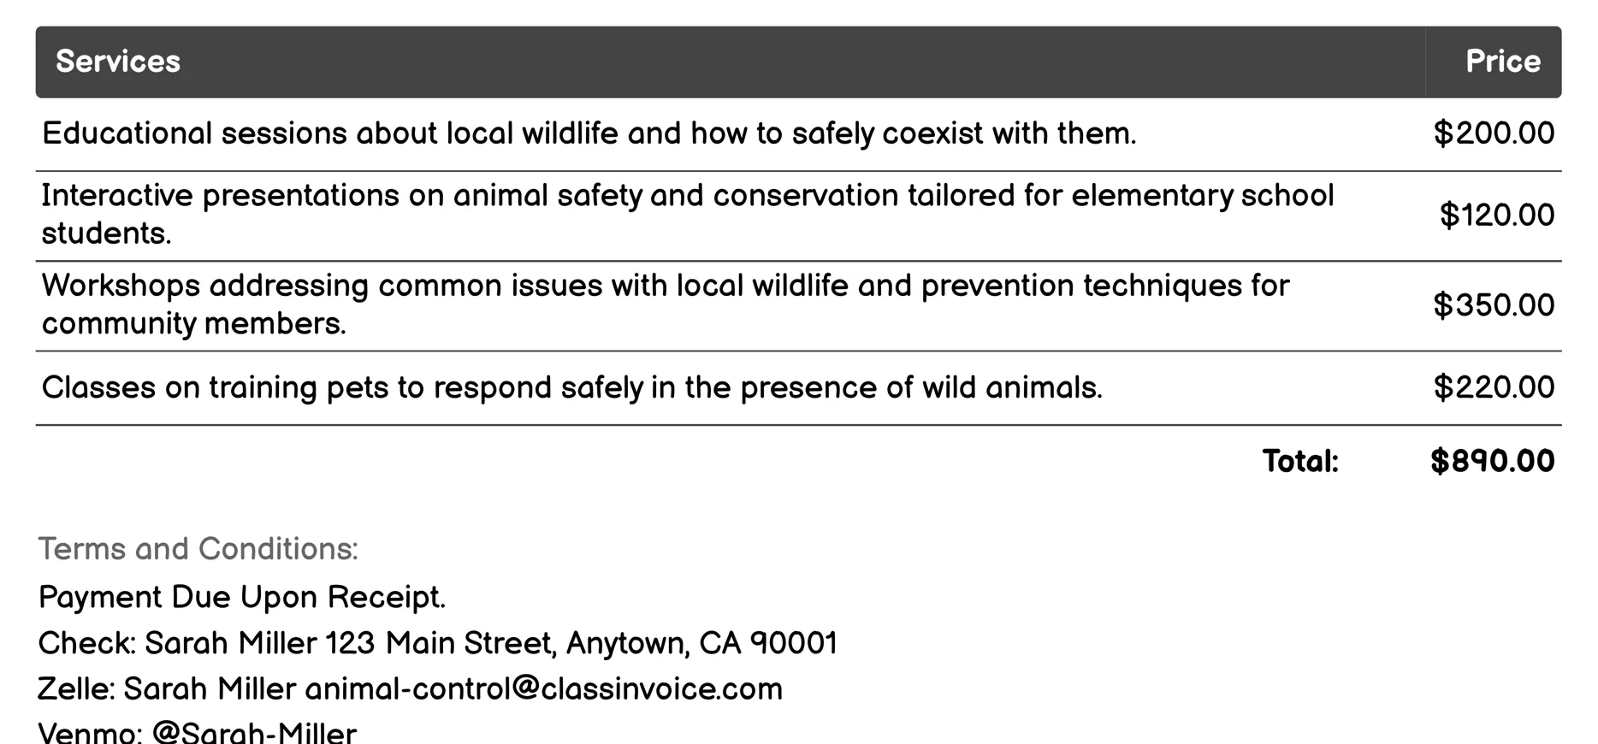This screenshot has height=744, width=1598.
Task: Click the $350.00 price cell
Action: click(1494, 305)
